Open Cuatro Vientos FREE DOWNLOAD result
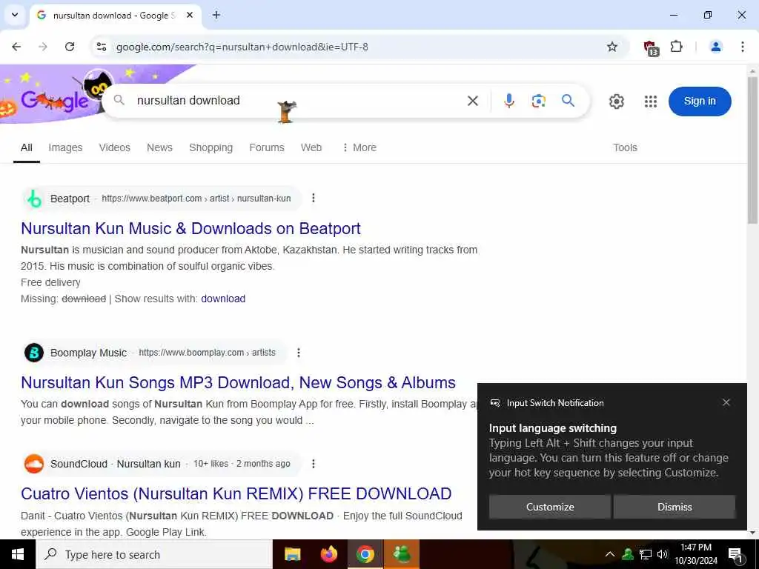 click(236, 493)
